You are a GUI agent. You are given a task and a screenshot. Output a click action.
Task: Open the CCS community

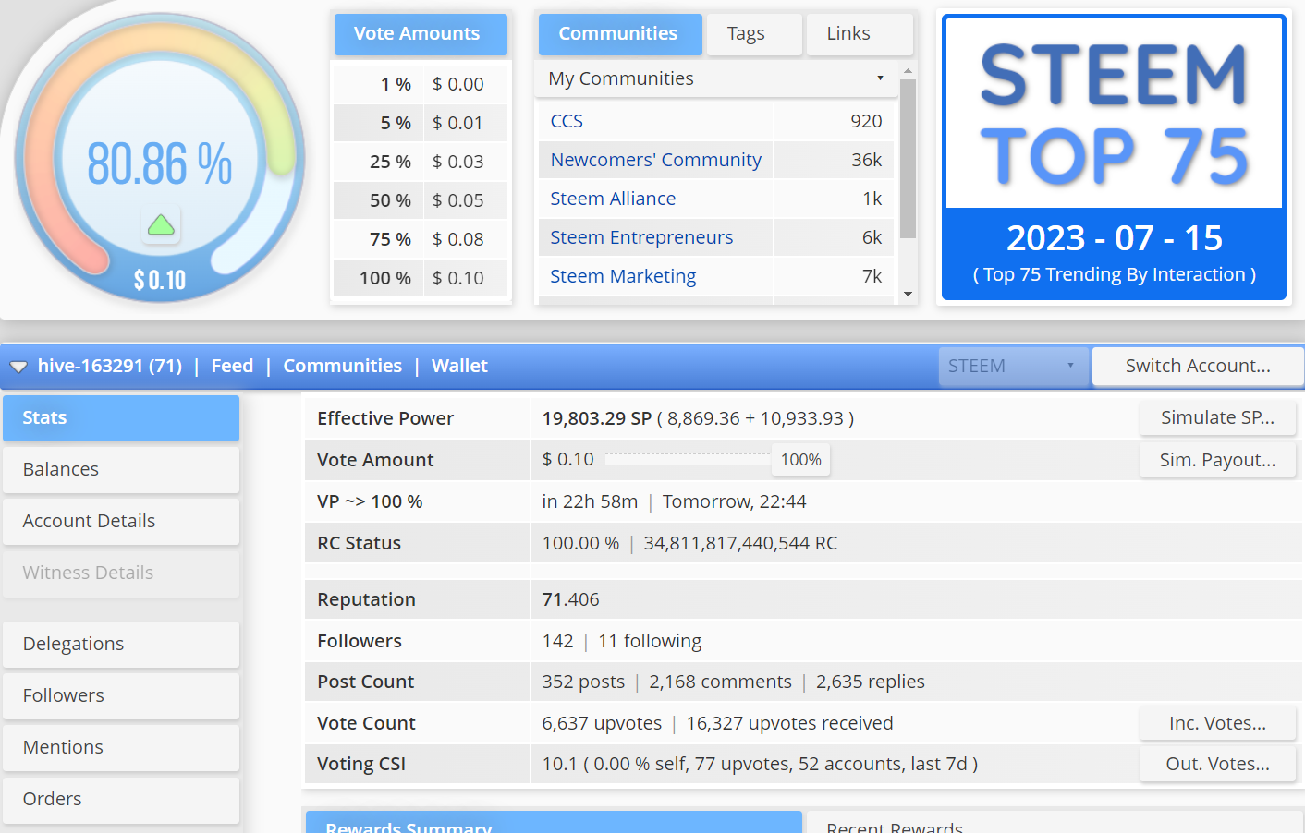pos(567,120)
